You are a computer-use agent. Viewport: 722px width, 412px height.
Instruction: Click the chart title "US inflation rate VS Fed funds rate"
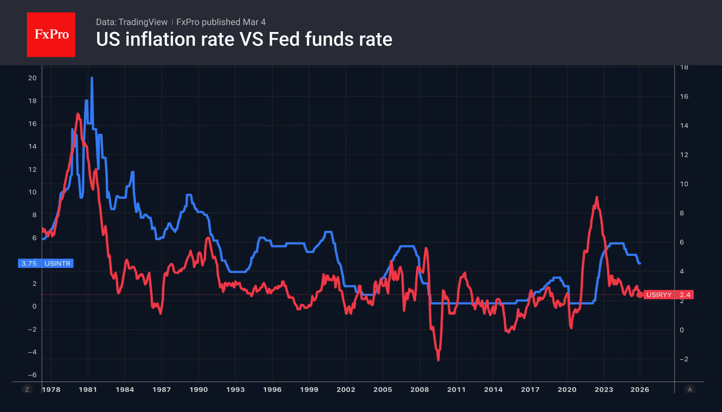pos(244,39)
